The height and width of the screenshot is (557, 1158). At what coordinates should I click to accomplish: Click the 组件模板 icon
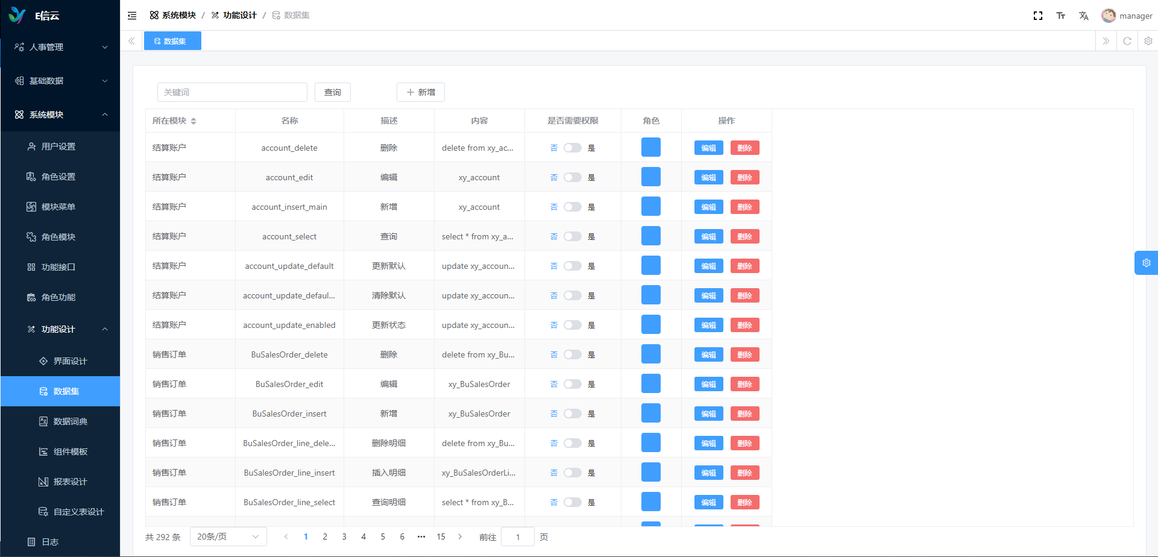[x=43, y=452]
